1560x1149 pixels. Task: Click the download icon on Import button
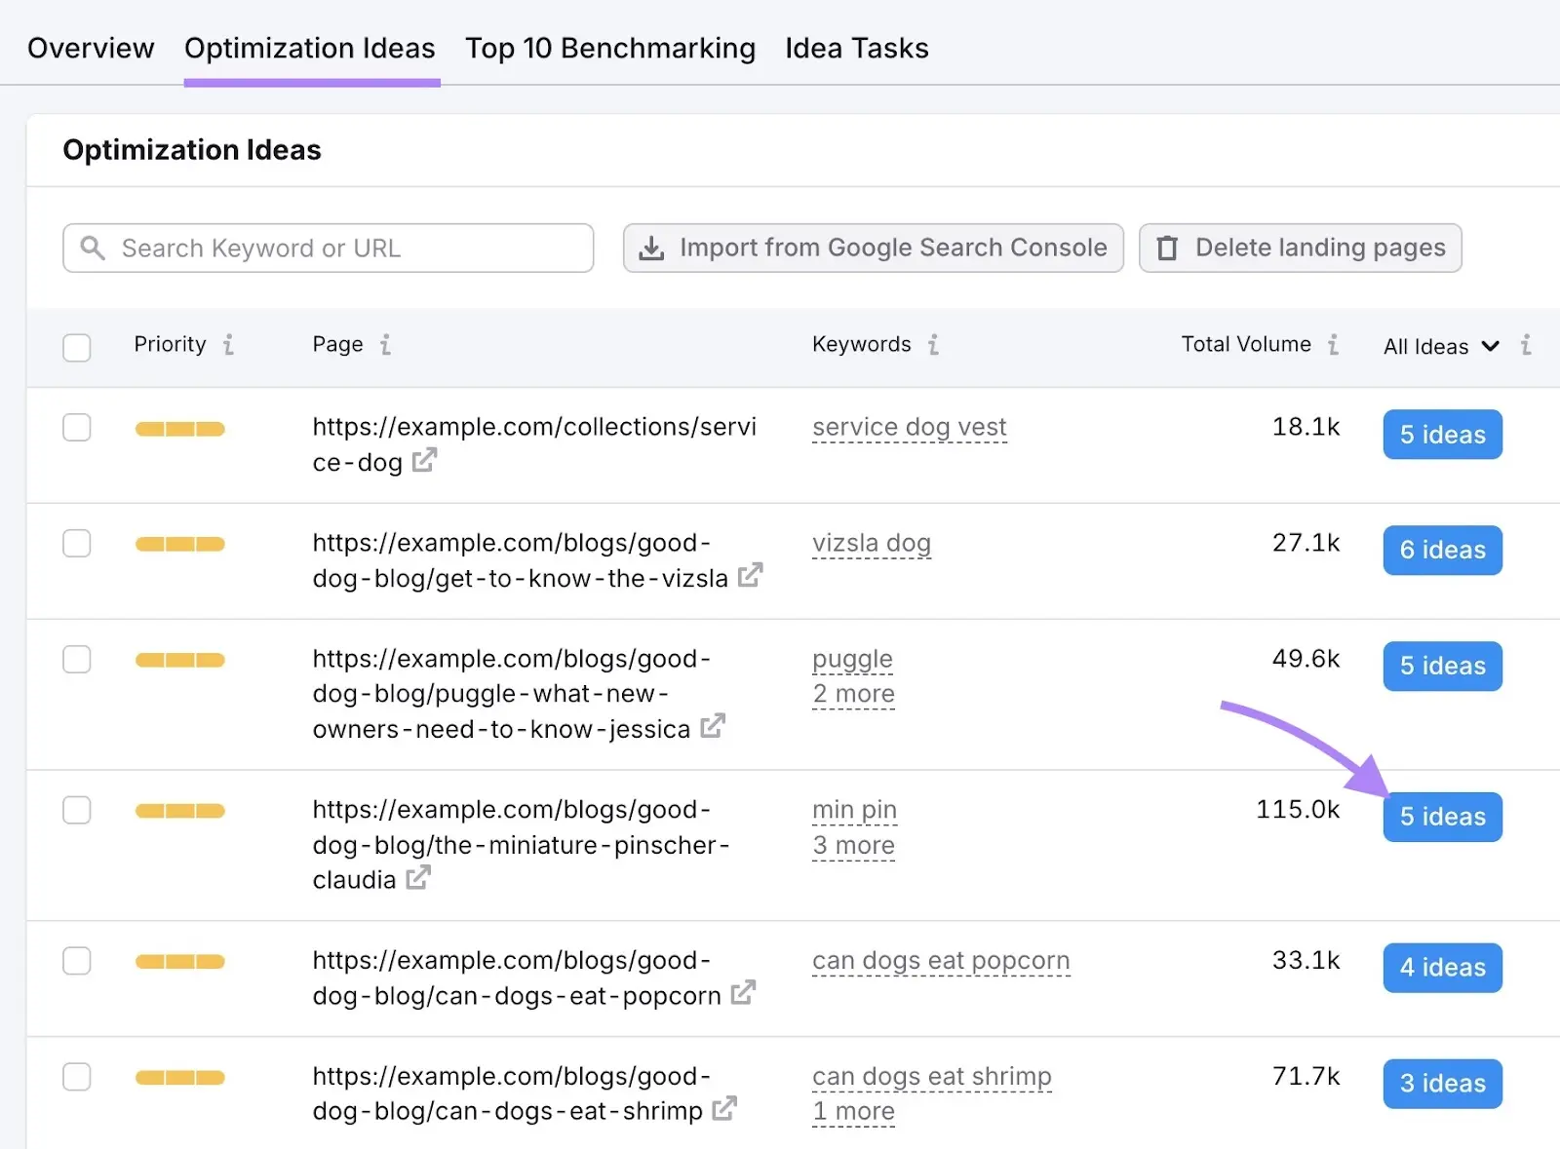click(651, 249)
